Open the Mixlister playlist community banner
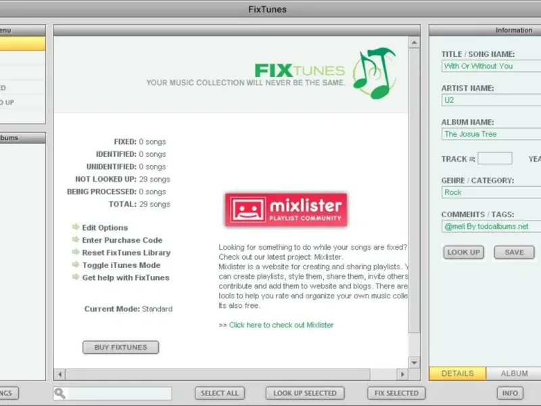541x406 pixels. (286, 210)
